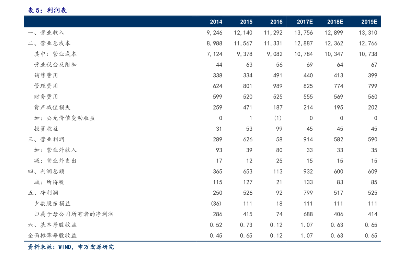The height and width of the screenshot is (257, 409).
Task: Select 2015 净利润 value 526
Action: click(247, 193)
